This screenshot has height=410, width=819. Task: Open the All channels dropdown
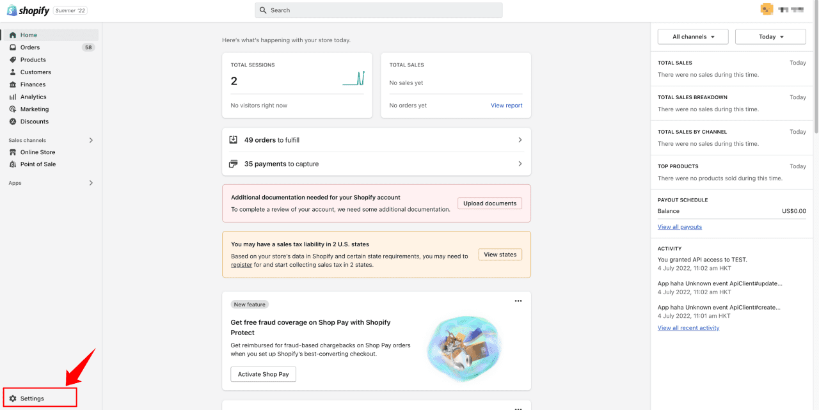(693, 36)
